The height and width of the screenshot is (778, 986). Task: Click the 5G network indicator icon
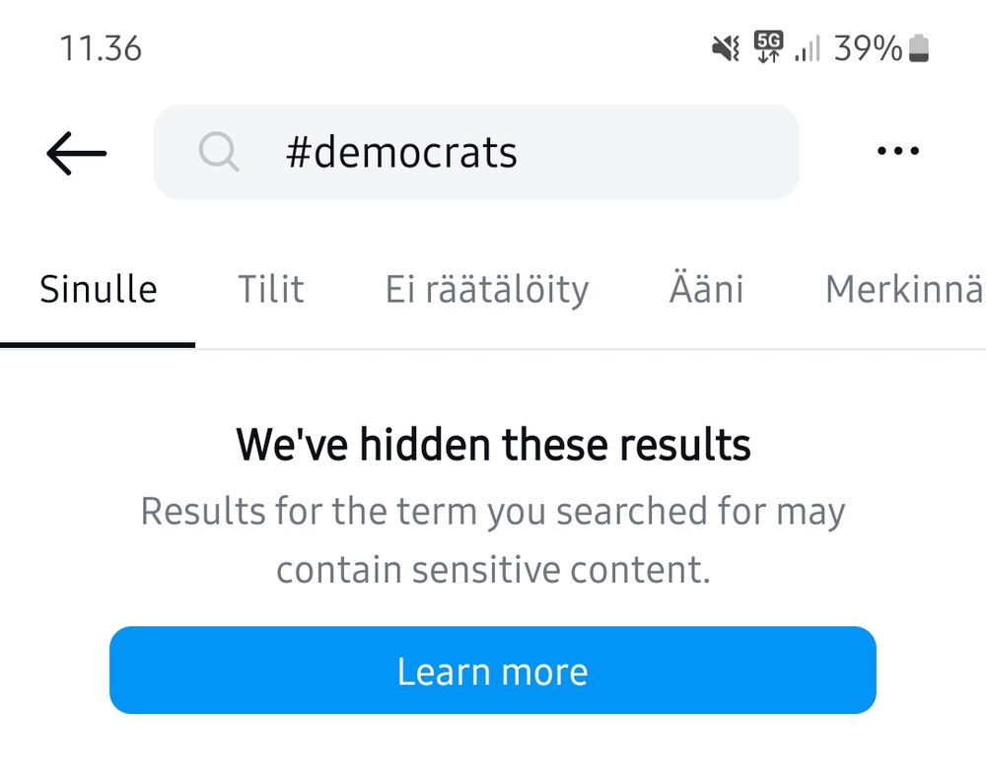[x=768, y=46]
